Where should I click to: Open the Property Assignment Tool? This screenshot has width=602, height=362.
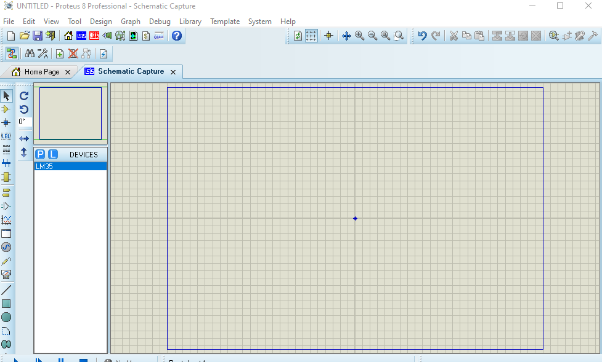43,53
